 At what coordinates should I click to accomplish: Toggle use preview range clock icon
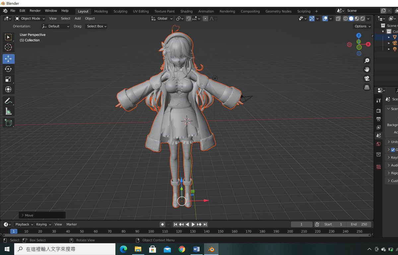click(317, 224)
